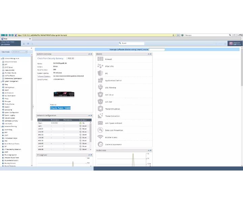
Task: Open Network Interfaces in the tree
Action: 10,62
